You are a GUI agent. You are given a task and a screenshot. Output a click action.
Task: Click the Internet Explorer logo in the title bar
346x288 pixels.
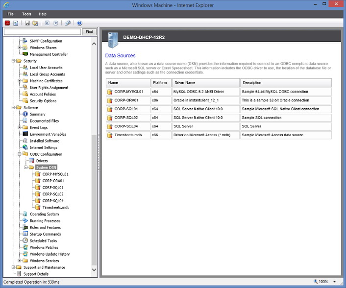coord(6,5)
